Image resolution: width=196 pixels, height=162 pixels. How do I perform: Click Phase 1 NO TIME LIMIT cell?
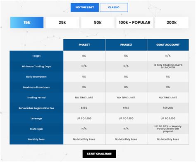(84, 98)
